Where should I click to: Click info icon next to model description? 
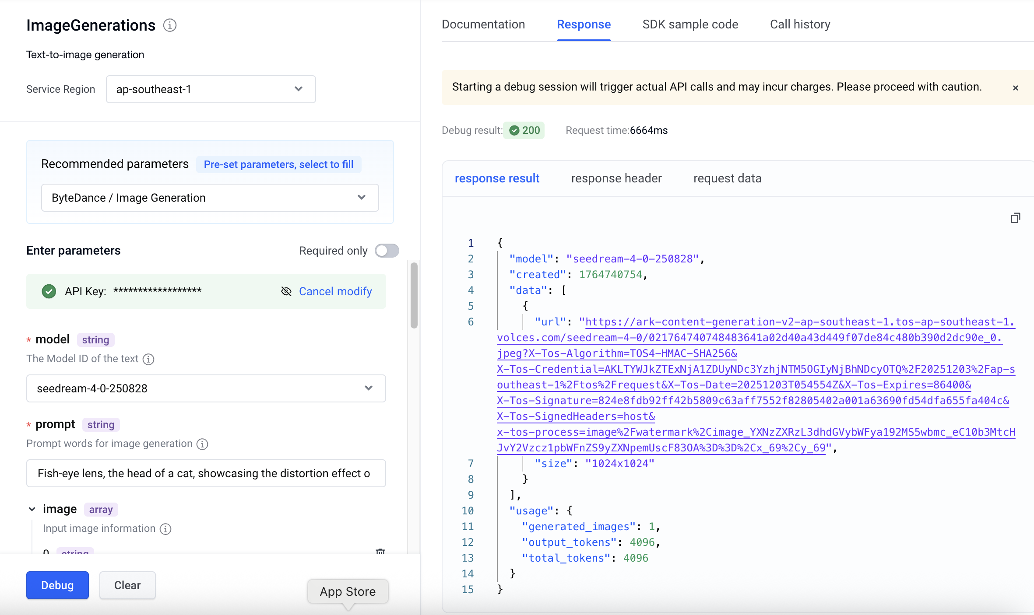point(149,359)
